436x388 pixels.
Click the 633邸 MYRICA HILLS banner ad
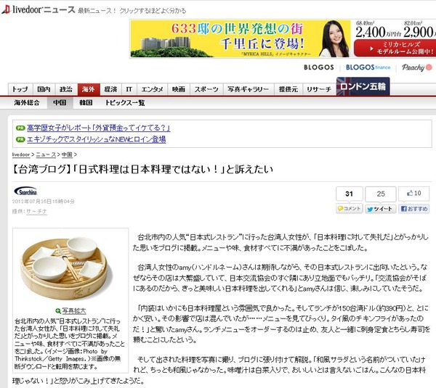283,39
